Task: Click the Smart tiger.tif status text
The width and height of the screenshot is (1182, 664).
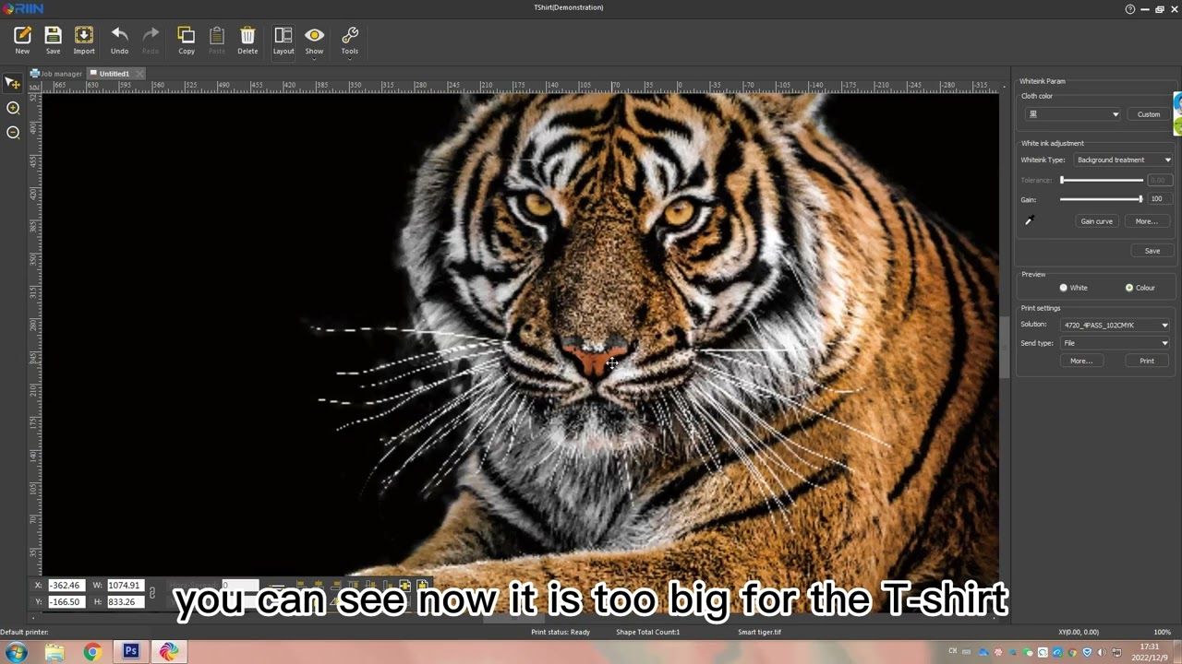Action: pos(759,633)
